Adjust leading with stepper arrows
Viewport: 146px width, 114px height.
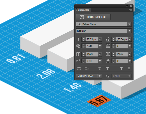[114, 39]
